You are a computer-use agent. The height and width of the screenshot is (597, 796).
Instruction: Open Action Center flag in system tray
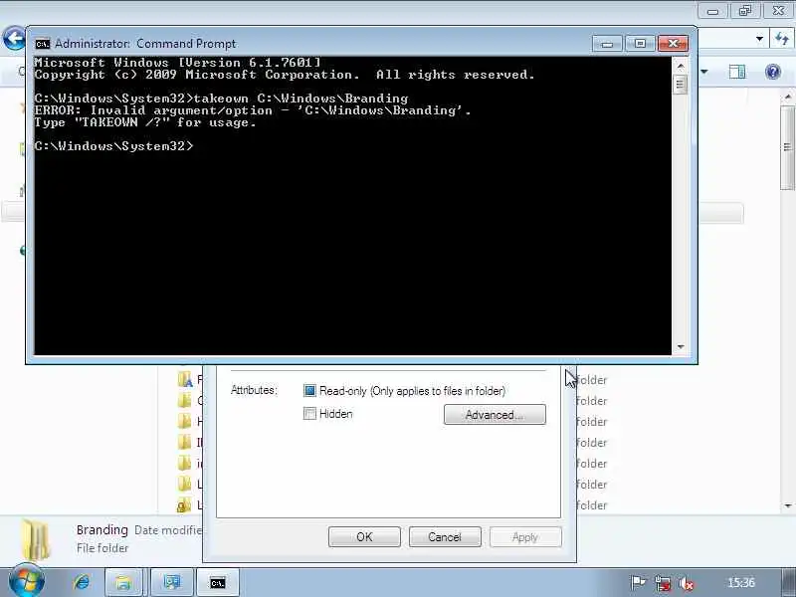(x=637, y=583)
